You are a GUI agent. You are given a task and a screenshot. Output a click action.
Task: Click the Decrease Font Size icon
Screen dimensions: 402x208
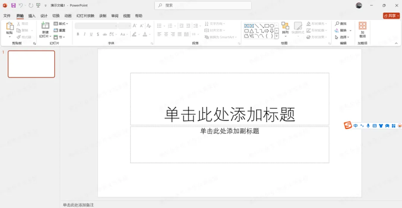[141, 26]
